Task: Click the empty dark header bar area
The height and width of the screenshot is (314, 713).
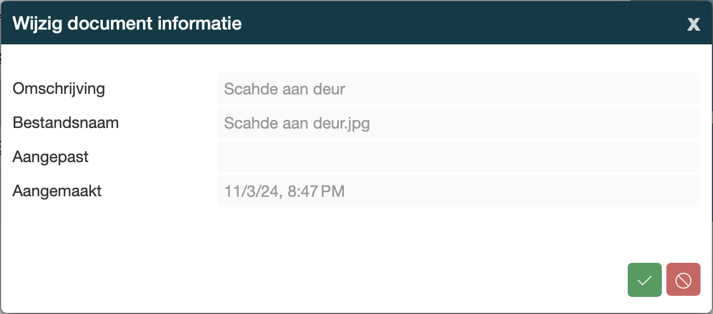Action: pos(455,23)
